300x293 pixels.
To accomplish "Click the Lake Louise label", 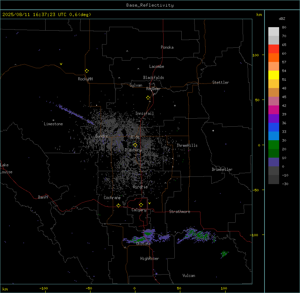I will click(x=6, y=168).
